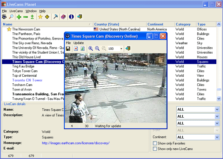The image size is (223, 159).
Task: Click the list scrollbar down arrow
Action: [219, 98]
